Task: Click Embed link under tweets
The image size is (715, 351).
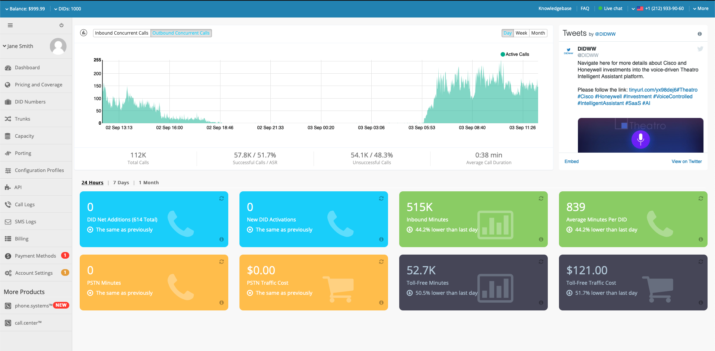Action: (x=572, y=162)
